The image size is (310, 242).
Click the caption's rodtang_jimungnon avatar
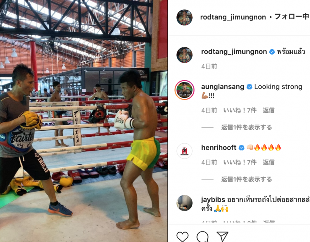click(184, 55)
